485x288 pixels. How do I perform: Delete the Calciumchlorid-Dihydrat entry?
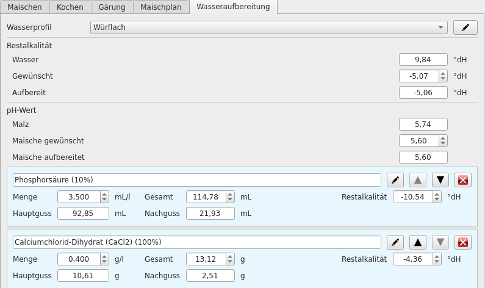point(463,242)
